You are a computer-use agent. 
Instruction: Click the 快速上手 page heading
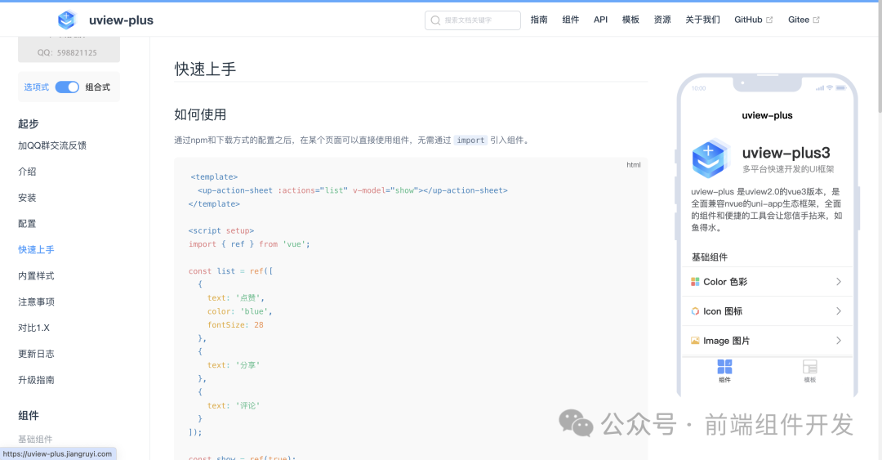pyautogui.click(x=205, y=69)
